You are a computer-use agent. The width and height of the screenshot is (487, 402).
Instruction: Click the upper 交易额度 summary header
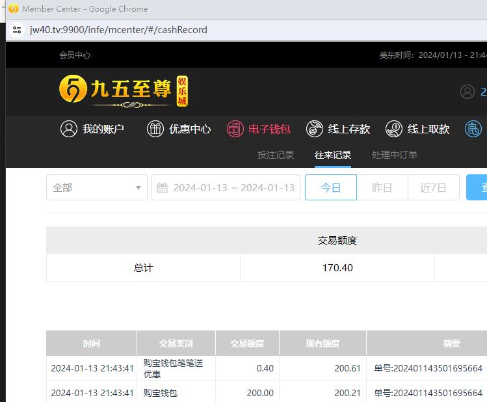337,240
